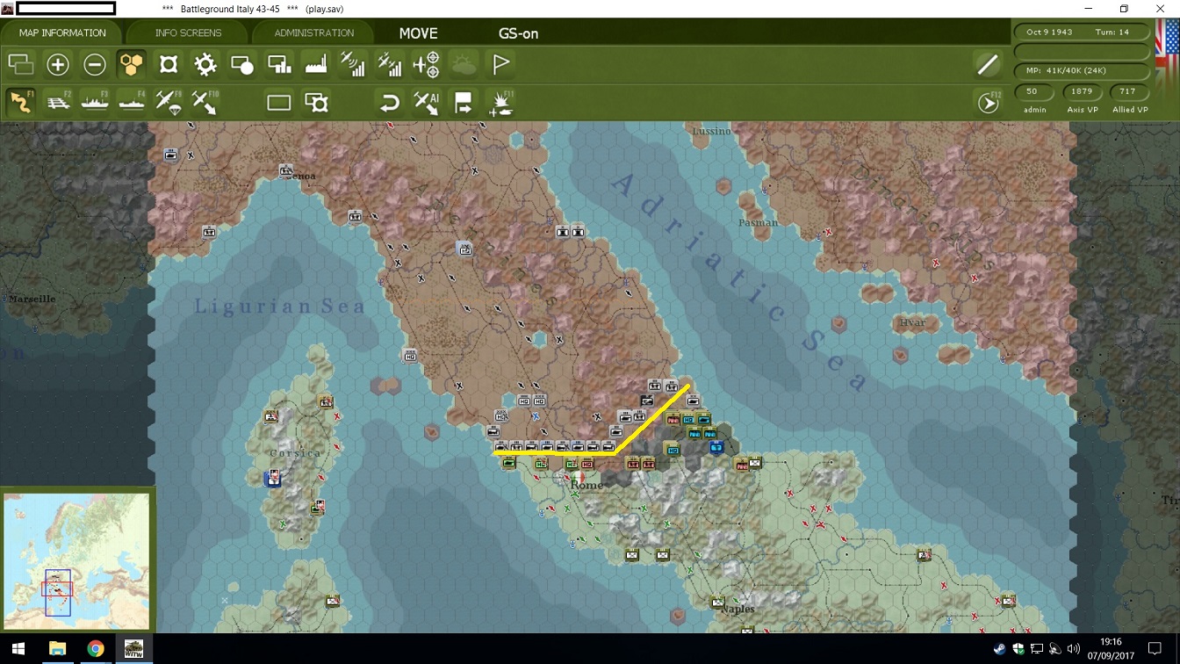
Task: Switch to the ADMINISTRATION tab
Action: [x=313, y=33]
